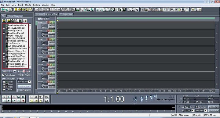Screen dimensions: 220x118
Task: Click the Rewind transport button
Action: coord(9,101)
